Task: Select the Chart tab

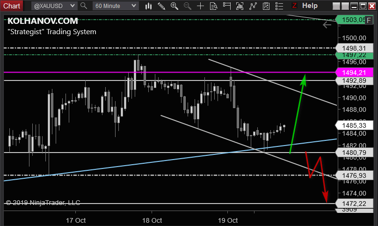Action: pyautogui.click(x=11, y=6)
